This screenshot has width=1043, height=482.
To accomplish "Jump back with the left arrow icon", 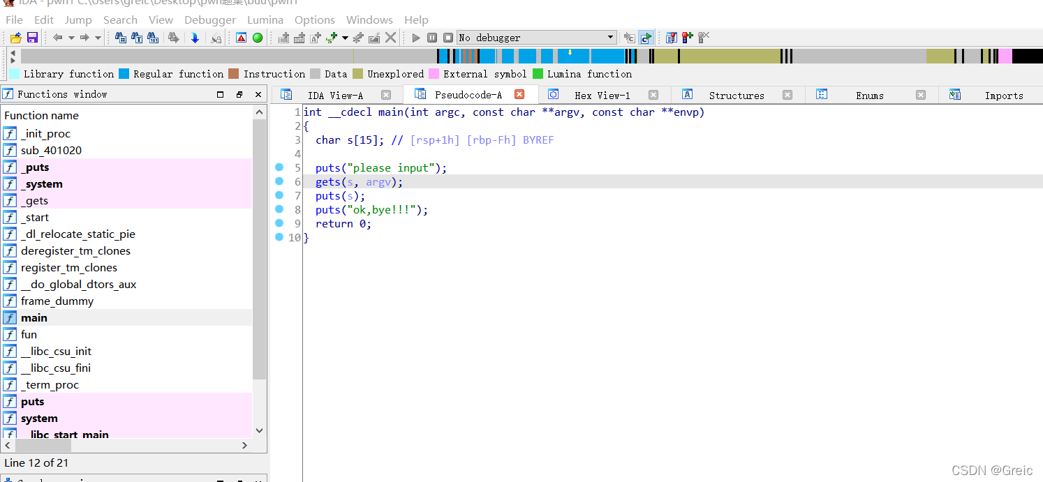I will pyautogui.click(x=58, y=38).
